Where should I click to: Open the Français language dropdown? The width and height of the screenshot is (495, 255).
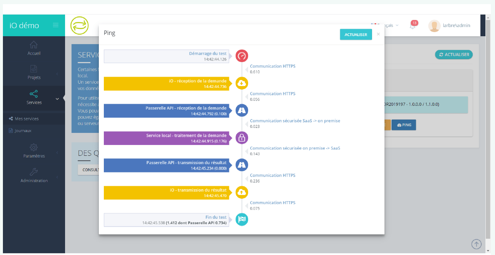coord(385,25)
